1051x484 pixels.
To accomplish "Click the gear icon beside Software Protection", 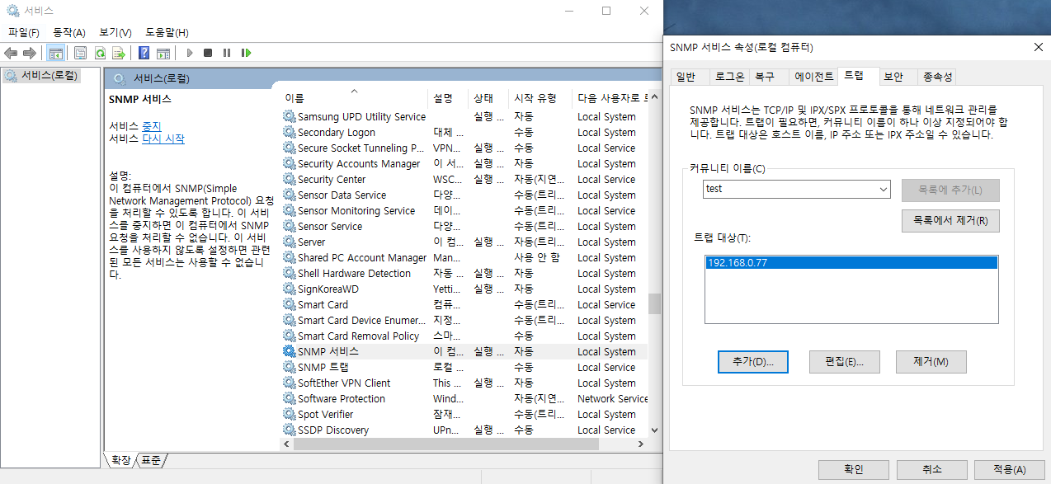I will click(289, 398).
